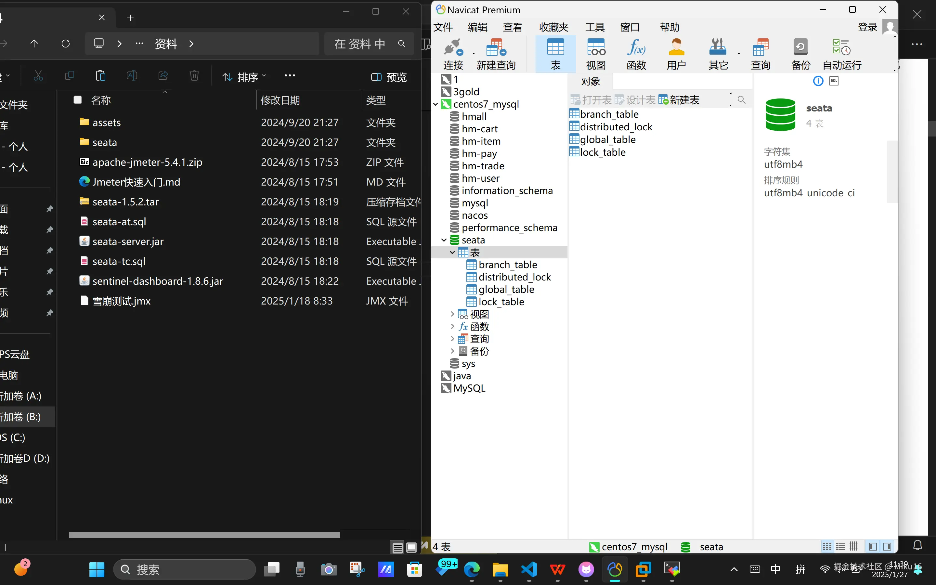Switch to detail list view in Navicat status bar
This screenshot has width=936, height=585.
pyautogui.click(x=840, y=546)
